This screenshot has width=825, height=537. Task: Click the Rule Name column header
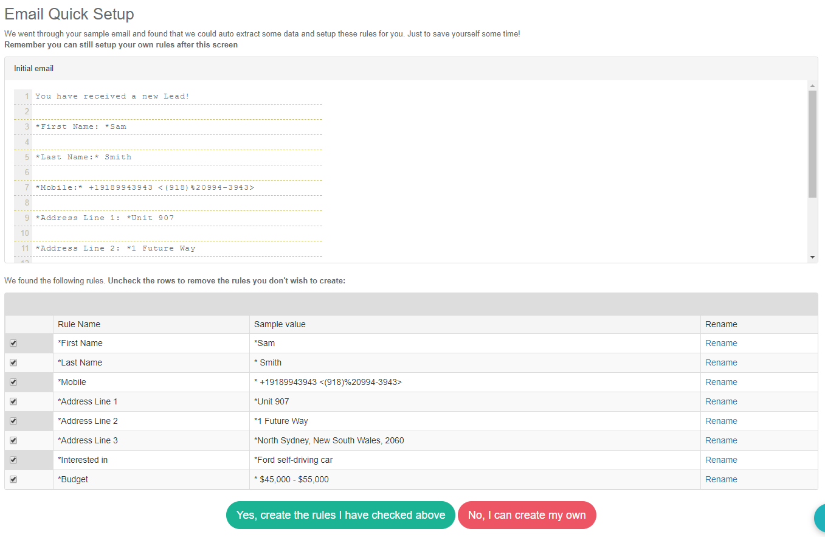coord(79,324)
